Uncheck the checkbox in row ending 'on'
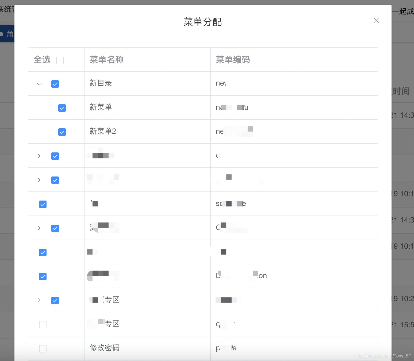 [x=43, y=276]
